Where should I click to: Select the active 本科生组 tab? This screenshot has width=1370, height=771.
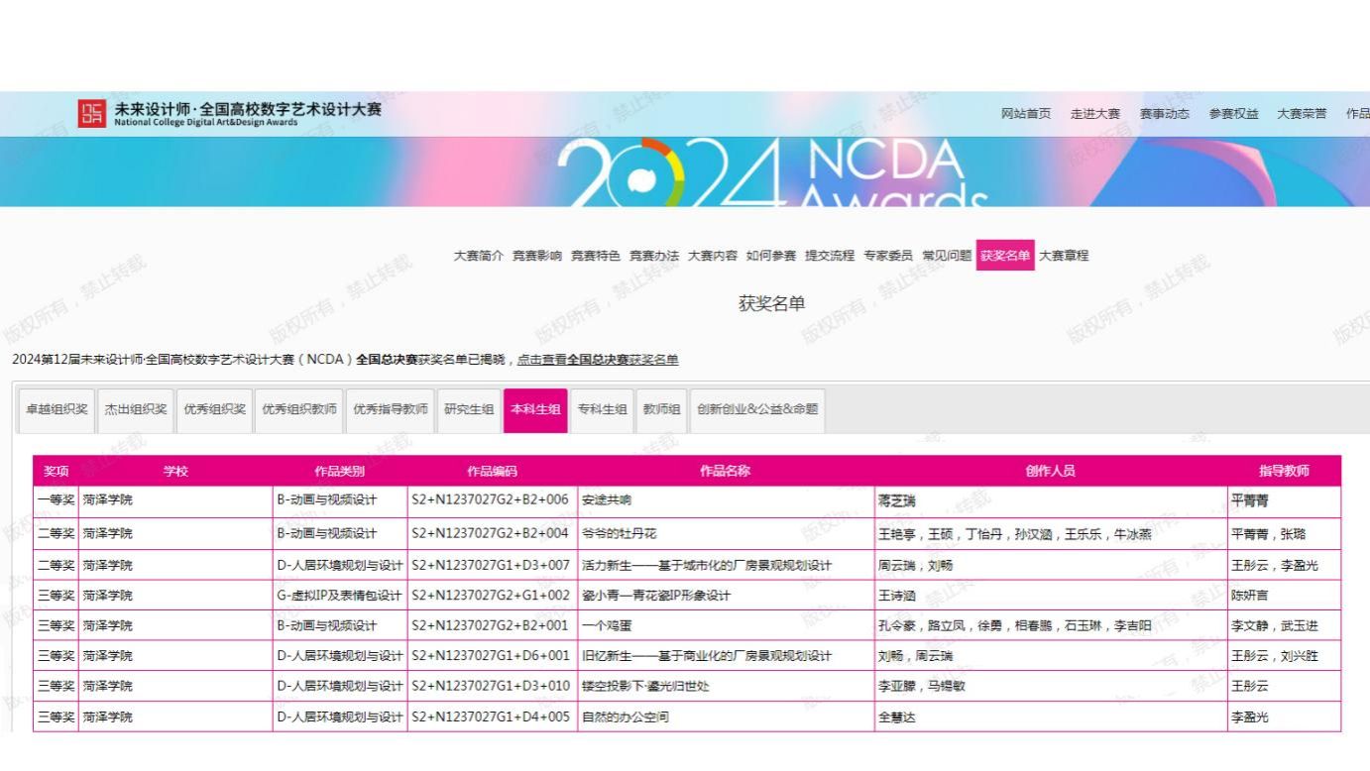[x=535, y=410]
